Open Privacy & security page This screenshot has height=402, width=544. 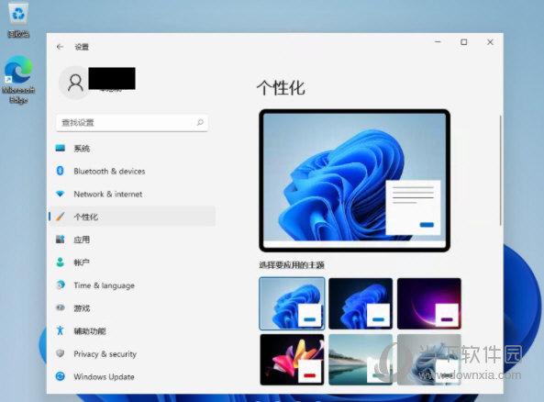pyautogui.click(x=132, y=353)
